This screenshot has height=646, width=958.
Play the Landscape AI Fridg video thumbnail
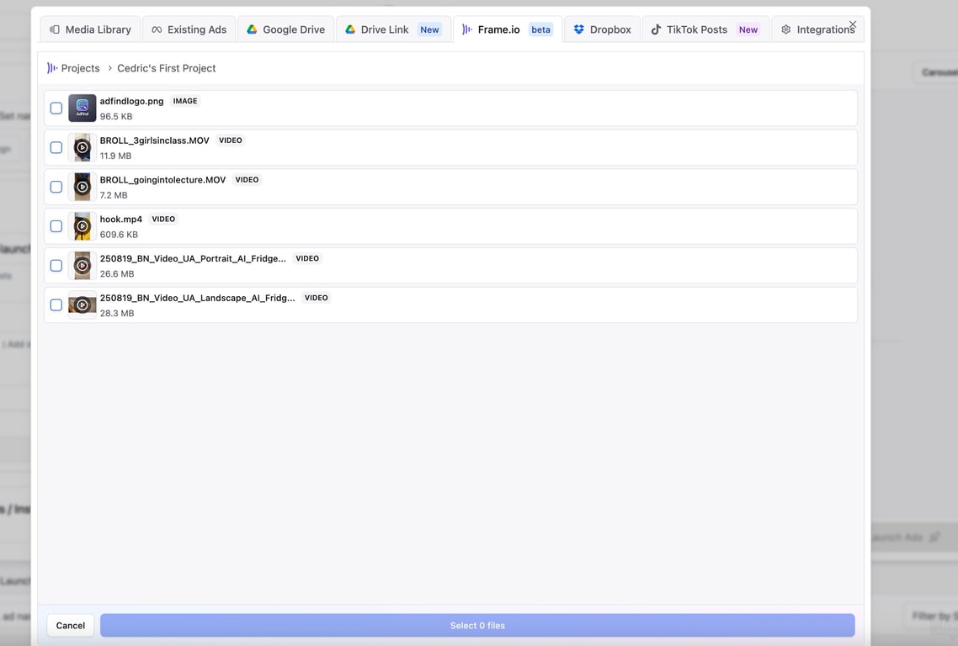click(82, 304)
